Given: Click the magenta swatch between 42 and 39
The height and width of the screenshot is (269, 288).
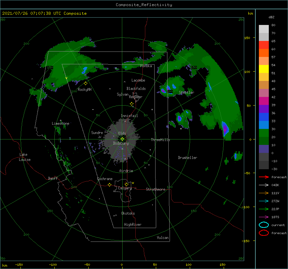Looking at the screenshot, I should [264, 101].
